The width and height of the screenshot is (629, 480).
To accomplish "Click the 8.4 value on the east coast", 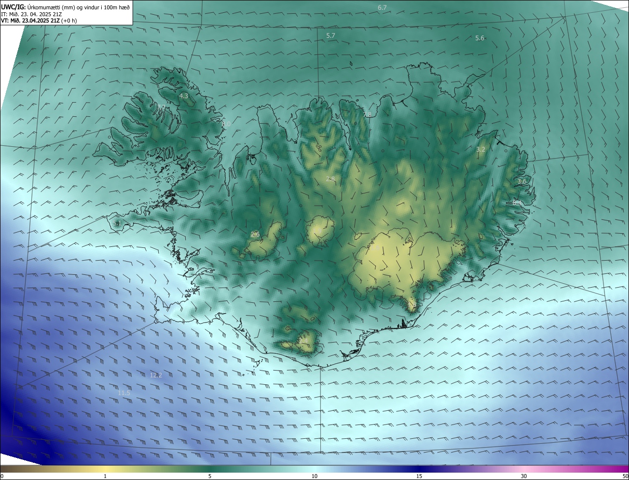I will (516, 202).
